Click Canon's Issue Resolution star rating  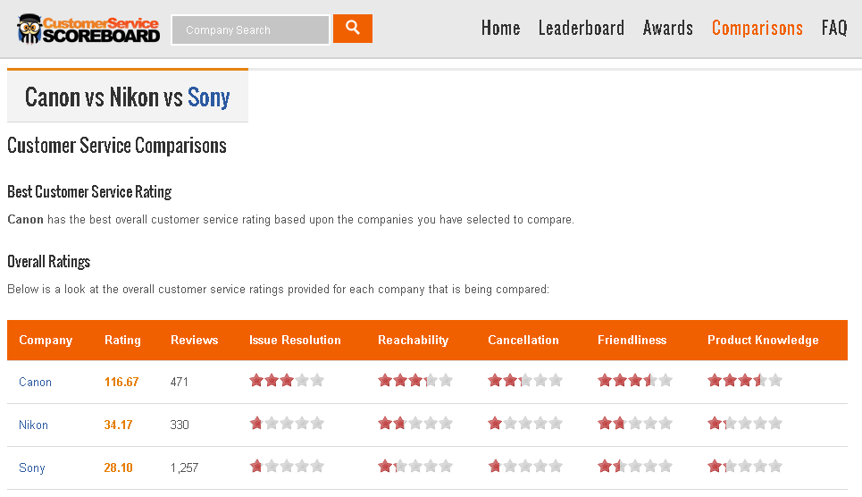pyautogui.click(x=287, y=380)
